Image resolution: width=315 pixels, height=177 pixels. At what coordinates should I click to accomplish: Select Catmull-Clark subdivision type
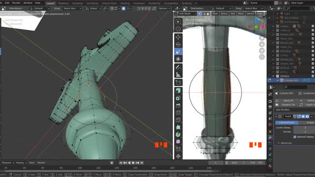point(286,122)
